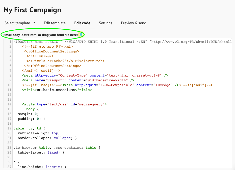Viewport: 235px width, 170px height.
Task: Select the Edit code tab
Action: pyautogui.click(x=82, y=23)
